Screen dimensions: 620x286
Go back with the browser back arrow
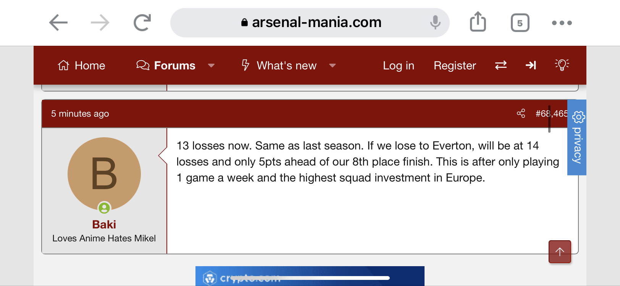tap(58, 22)
